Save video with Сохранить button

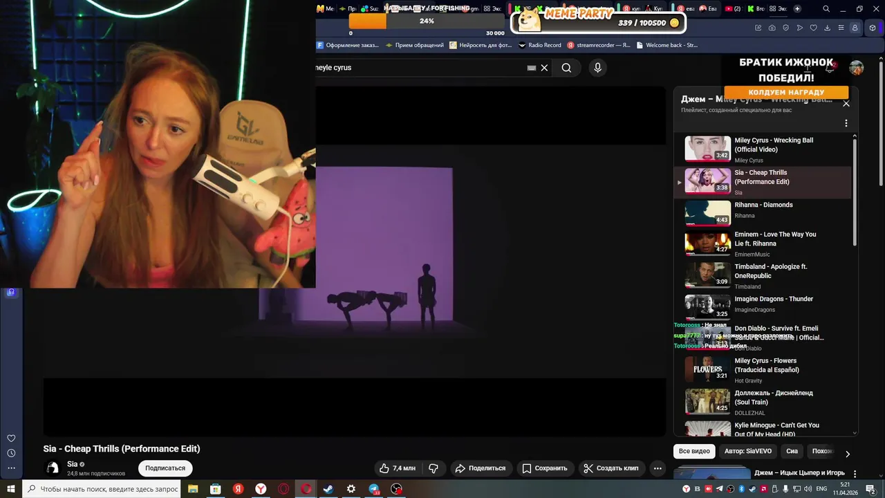[x=544, y=468]
